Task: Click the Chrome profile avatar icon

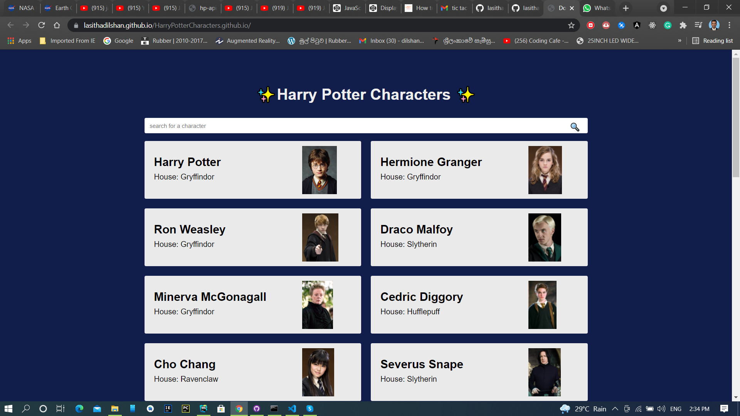Action: click(x=714, y=25)
